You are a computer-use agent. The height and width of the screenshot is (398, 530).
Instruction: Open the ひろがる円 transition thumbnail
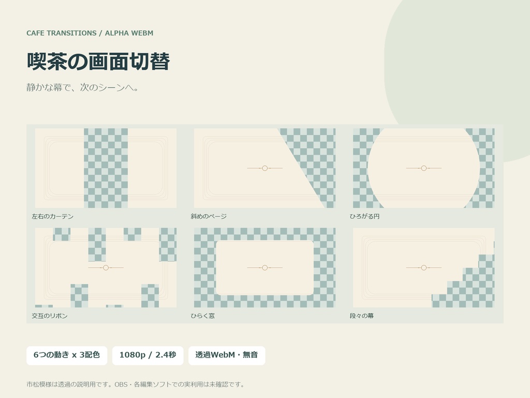(424, 168)
